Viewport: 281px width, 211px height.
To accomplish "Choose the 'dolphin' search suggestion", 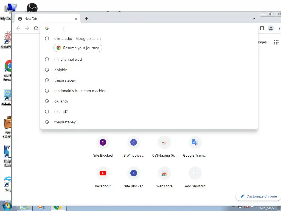I will 149,70.
